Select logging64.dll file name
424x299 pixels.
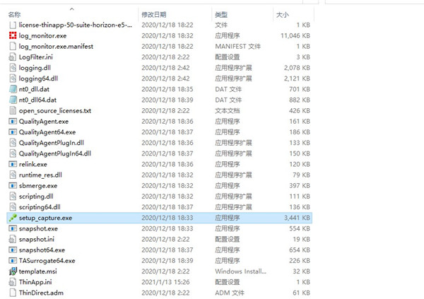click(38, 78)
